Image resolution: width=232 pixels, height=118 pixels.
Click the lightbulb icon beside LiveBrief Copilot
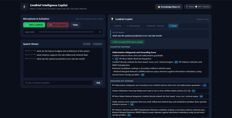pyautogui.click(x=112, y=19)
